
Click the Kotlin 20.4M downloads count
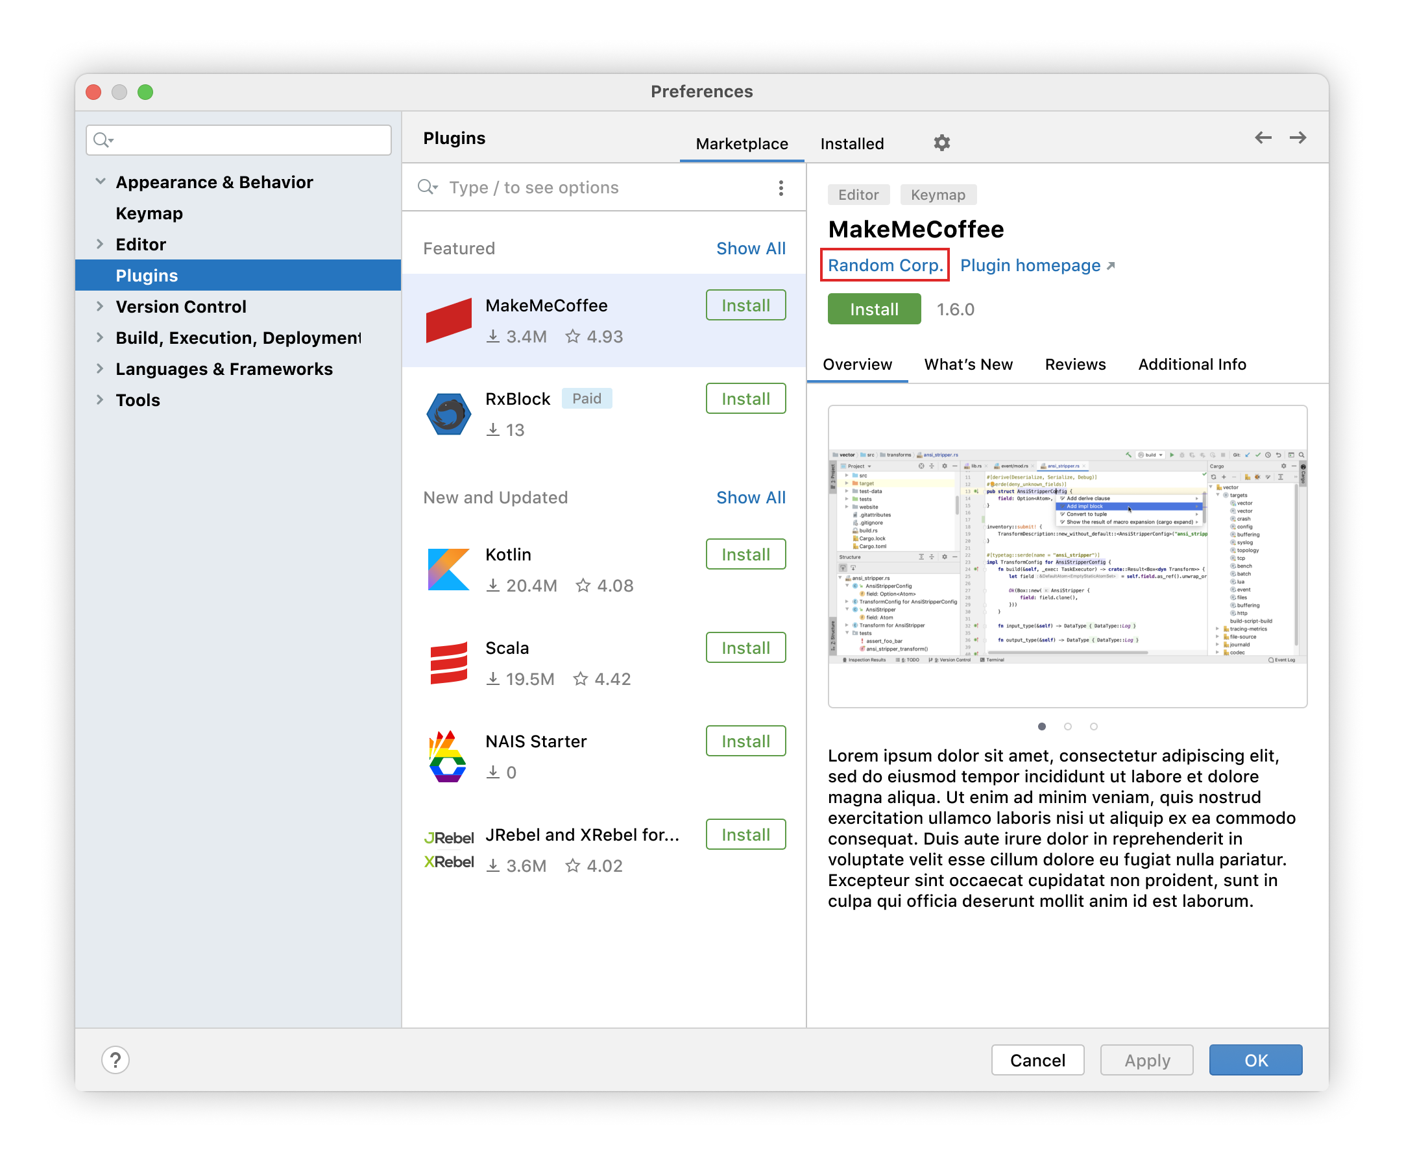tap(522, 586)
